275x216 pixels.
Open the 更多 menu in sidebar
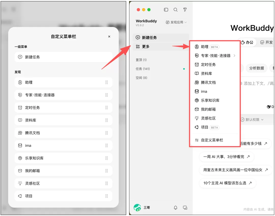161,47
